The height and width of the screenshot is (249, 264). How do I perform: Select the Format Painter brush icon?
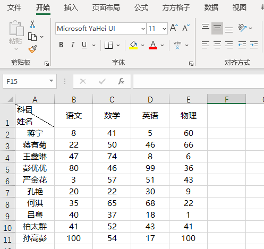[x=32, y=49]
